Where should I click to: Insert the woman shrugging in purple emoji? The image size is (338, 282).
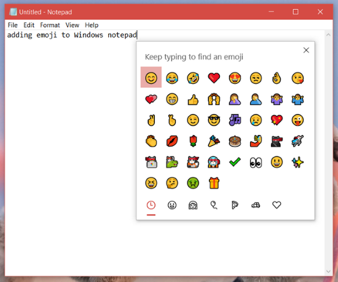click(277, 99)
